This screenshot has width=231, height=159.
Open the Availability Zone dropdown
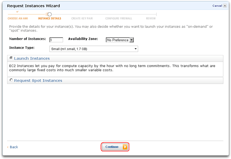pos(120,40)
